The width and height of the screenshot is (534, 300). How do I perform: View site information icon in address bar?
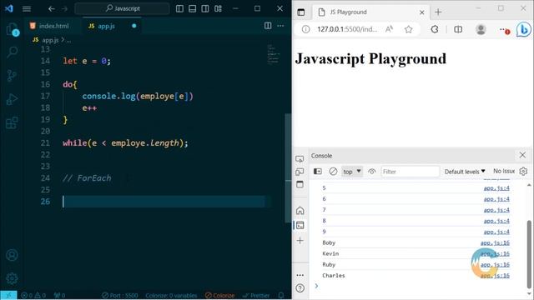click(306, 29)
